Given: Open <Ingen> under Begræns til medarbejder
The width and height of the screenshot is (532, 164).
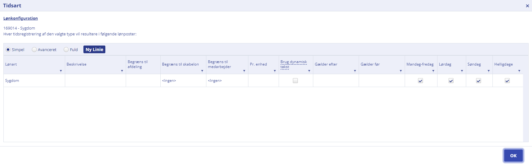Looking at the screenshot, I should pos(227,81).
